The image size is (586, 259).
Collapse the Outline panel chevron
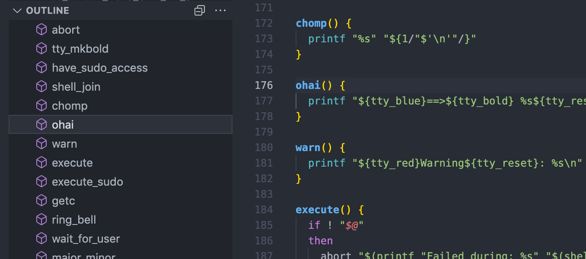click(x=17, y=11)
